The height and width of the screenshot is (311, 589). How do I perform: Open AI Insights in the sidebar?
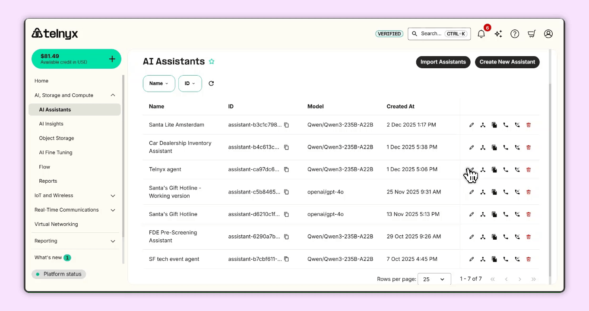click(x=51, y=124)
